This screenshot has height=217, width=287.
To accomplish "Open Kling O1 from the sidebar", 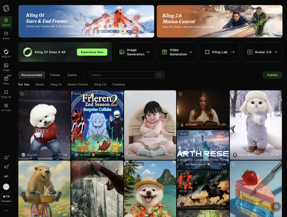I will pos(6,53).
